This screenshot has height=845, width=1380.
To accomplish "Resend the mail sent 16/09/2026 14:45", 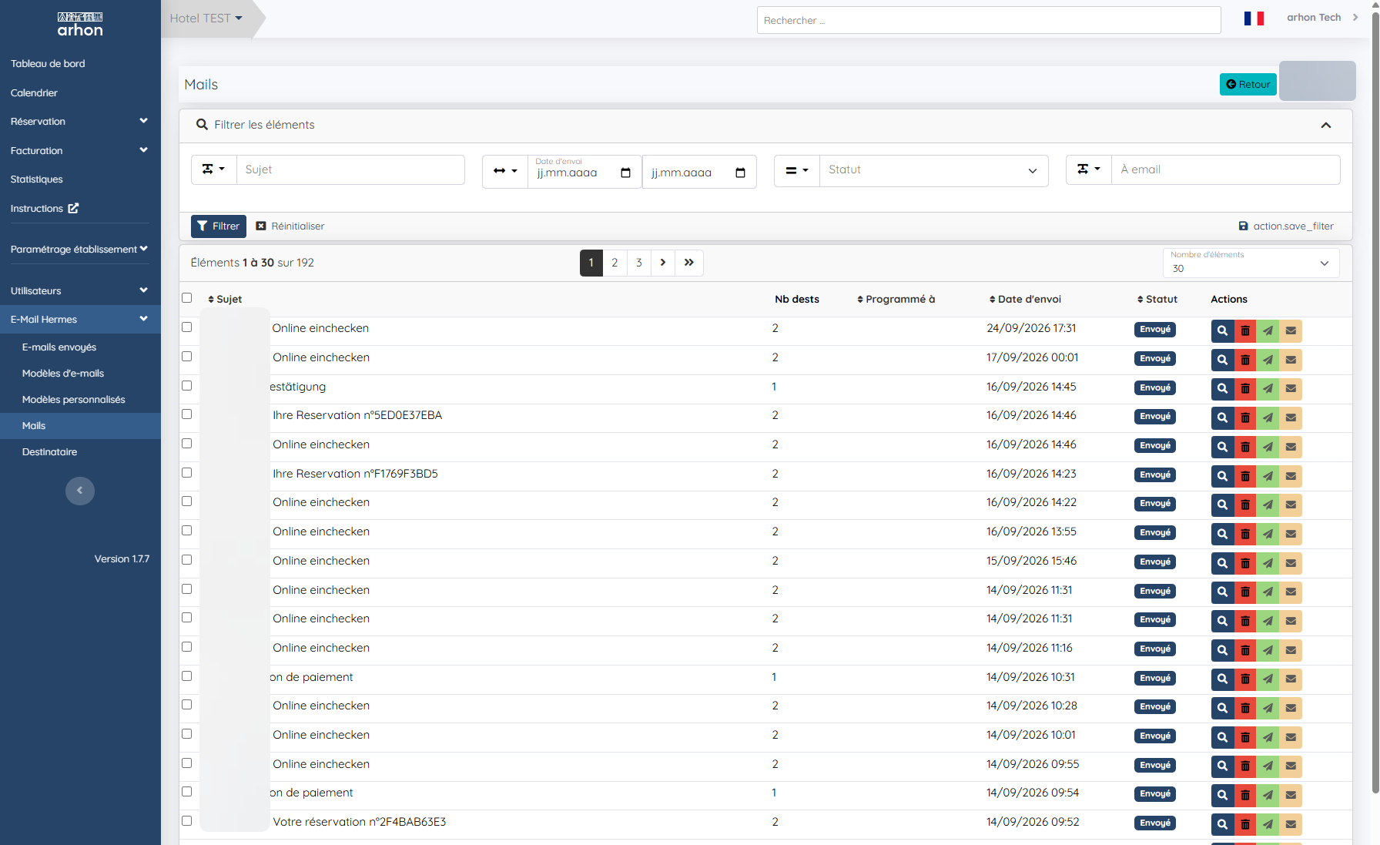I will click(x=1268, y=389).
